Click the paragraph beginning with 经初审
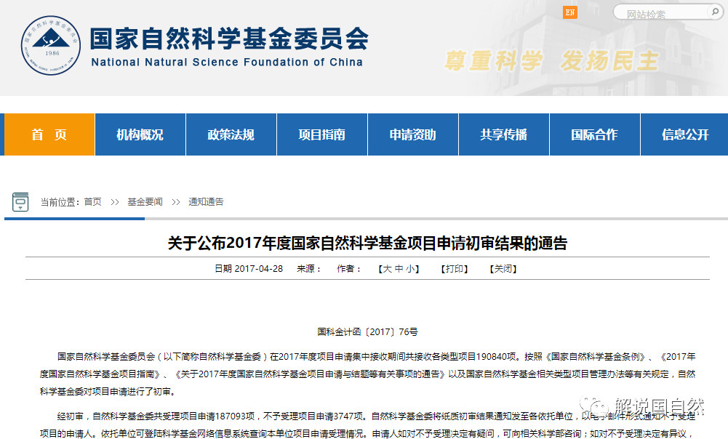This screenshot has height=439, width=728. tap(367, 424)
